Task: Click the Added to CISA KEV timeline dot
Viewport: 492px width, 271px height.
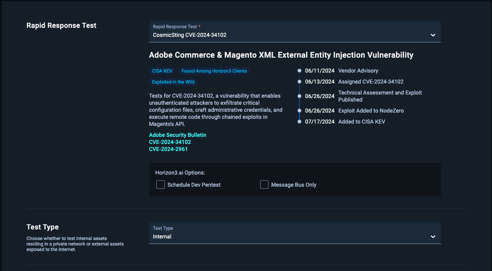Action: (299, 122)
